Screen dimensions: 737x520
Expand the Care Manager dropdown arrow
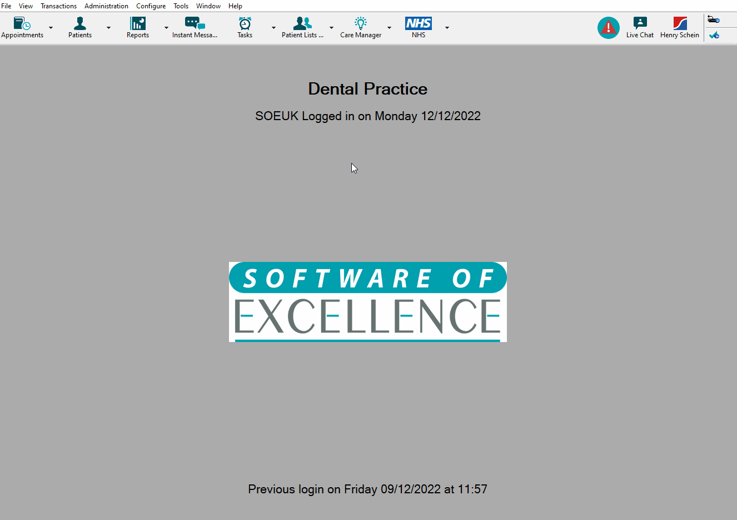click(x=389, y=27)
